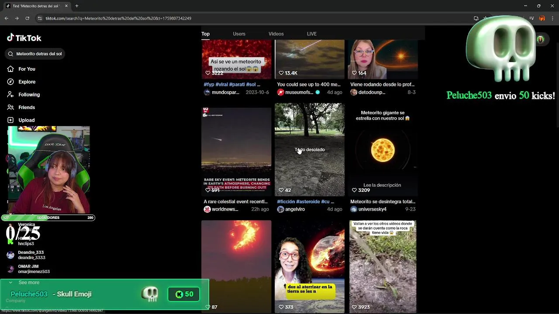Image resolution: width=559 pixels, height=314 pixels.
Task: Open 'A rare celestial event recently' caption
Action: tap(235, 202)
